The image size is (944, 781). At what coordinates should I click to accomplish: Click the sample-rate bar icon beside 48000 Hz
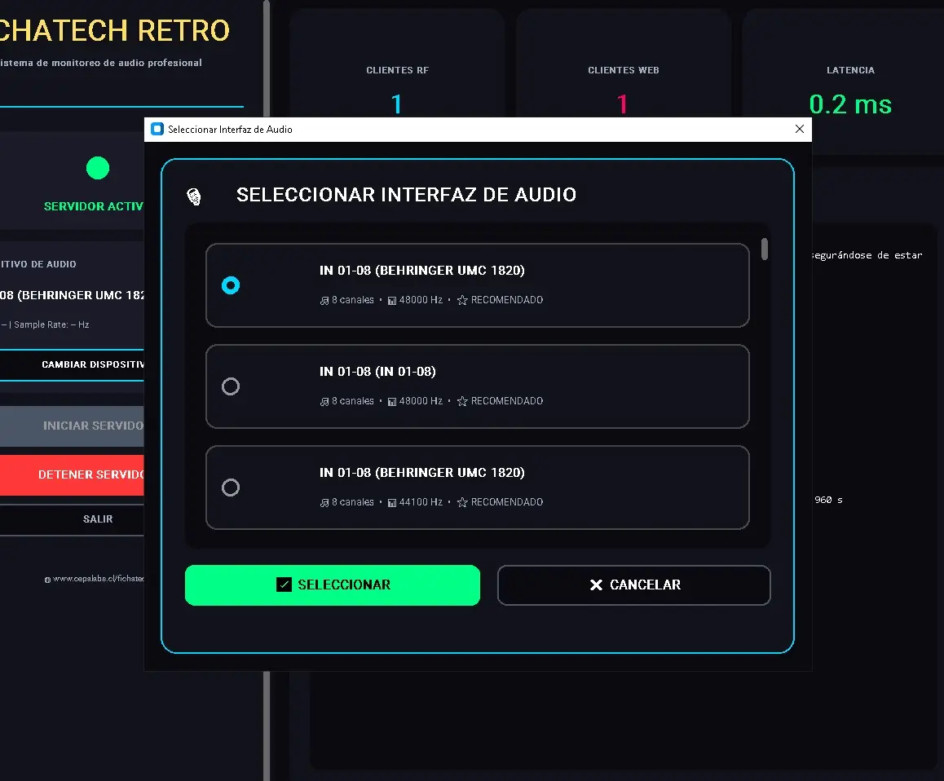395,300
